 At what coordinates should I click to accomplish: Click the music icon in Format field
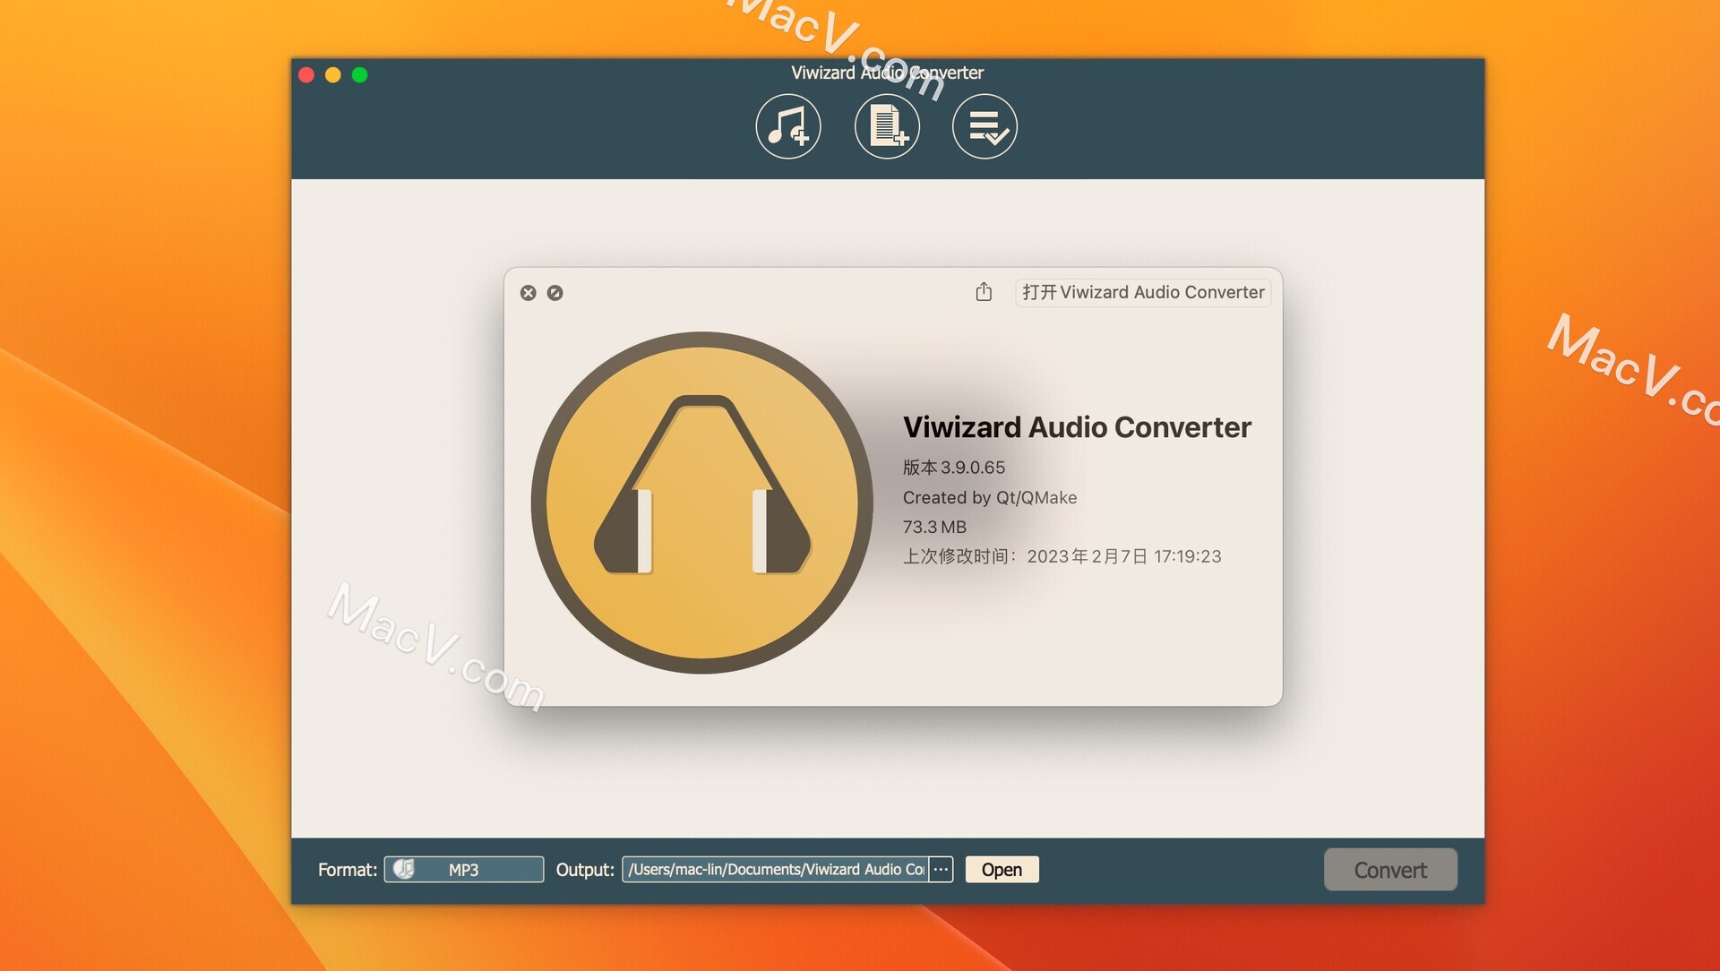[404, 869]
